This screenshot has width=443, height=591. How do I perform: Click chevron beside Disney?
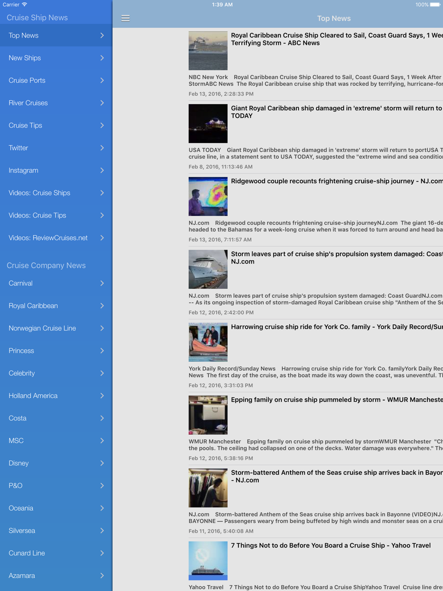102,463
